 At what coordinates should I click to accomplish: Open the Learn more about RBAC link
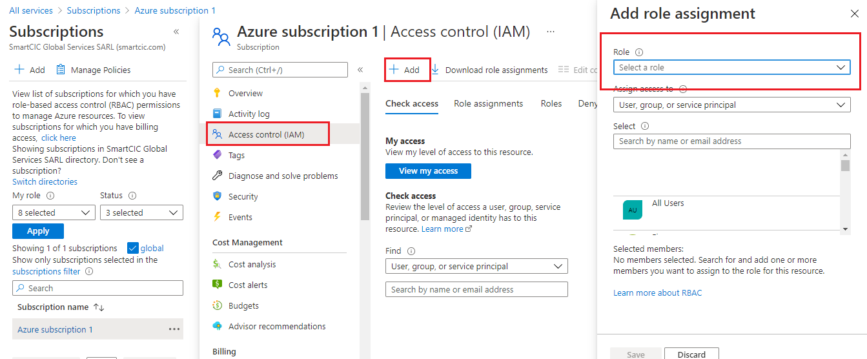[657, 293]
